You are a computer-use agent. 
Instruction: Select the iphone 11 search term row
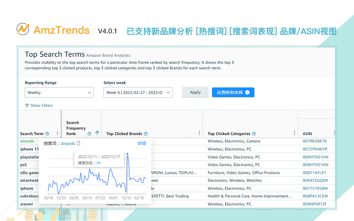click(x=29, y=149)
